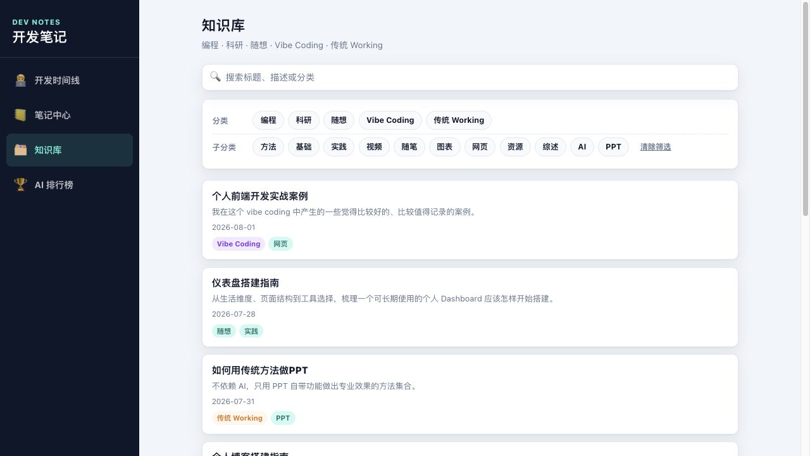This screenshot has width=810, height=456.
Task: Click the purple Vibe Coding tag
Action: pyautogui.click(x=239, y=244)
